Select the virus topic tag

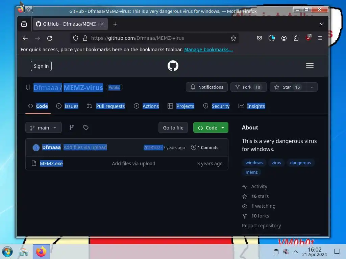coord(276,163)
